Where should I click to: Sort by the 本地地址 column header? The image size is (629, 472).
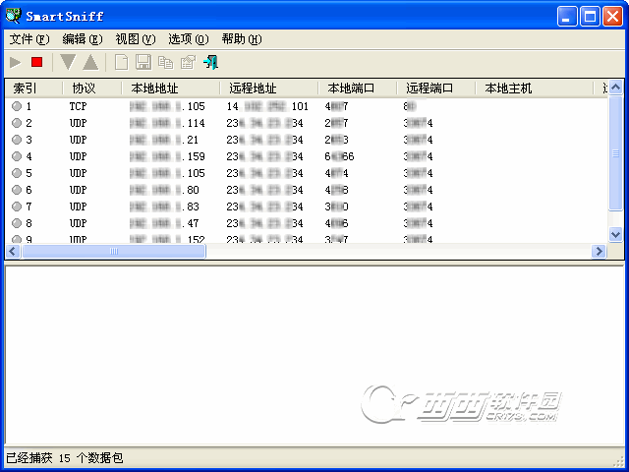(x=171, y=88)
